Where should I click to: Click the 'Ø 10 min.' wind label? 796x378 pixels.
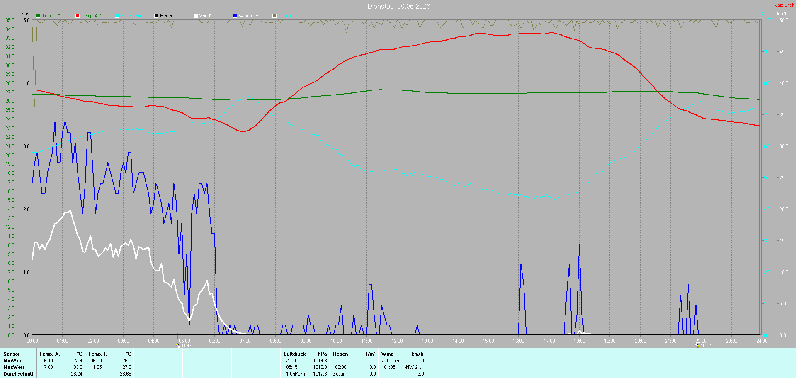[391, 361]
